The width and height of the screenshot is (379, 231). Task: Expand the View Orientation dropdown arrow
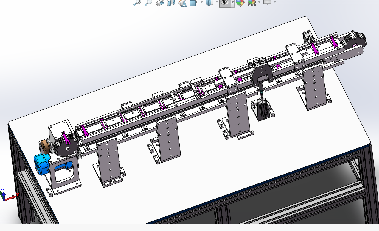[x=202, y=2]
